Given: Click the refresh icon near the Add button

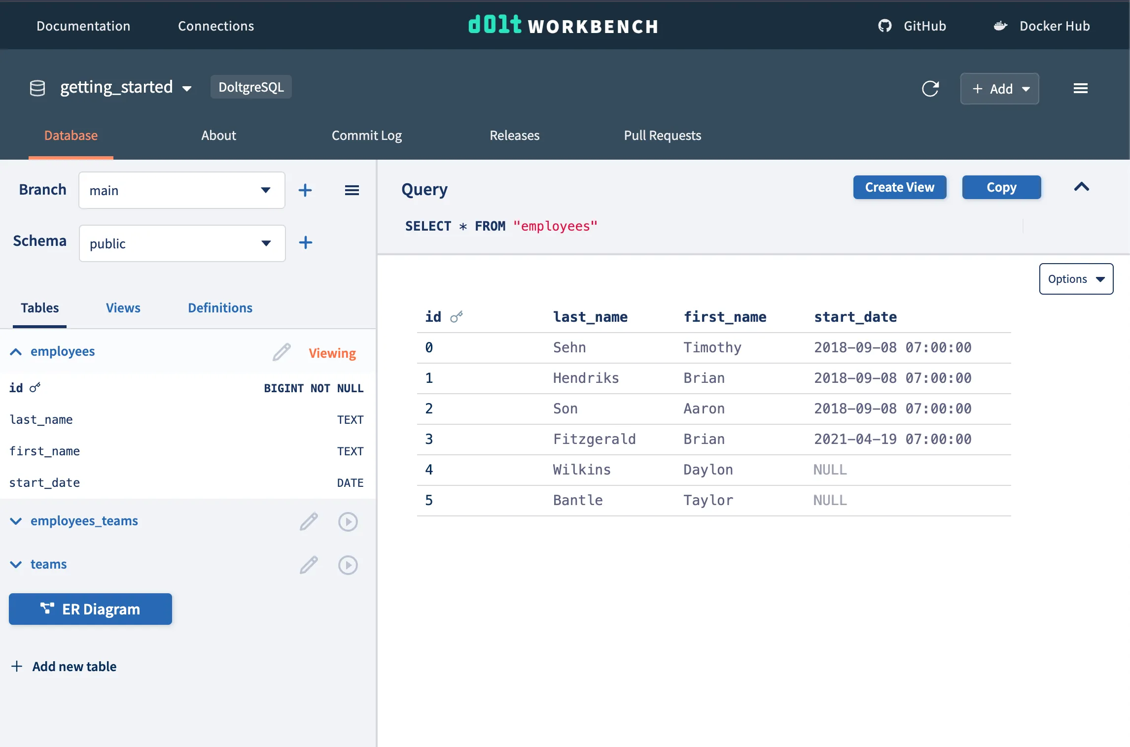Looking at the screenshot, I should point(930,89).
